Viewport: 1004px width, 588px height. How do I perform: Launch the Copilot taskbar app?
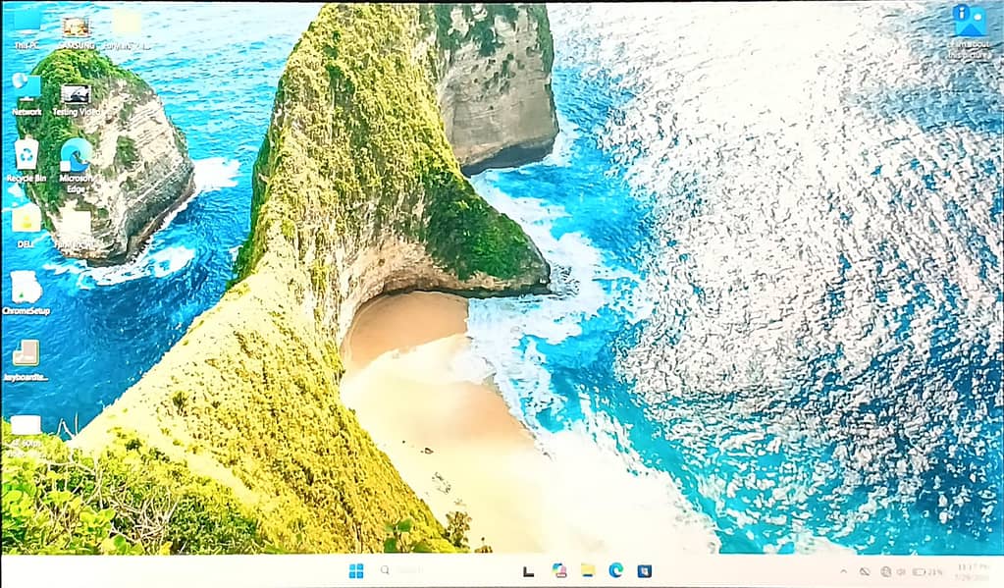(559, 570)
